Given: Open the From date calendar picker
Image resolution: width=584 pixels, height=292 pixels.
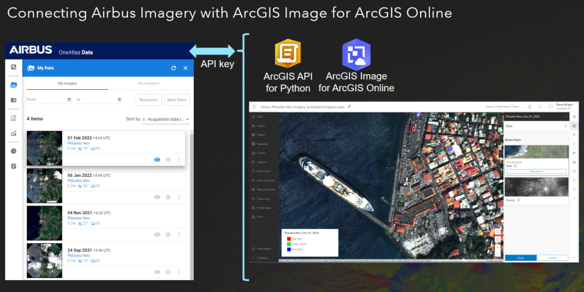Looking at the screenshot, I should [x=69, y=100].
